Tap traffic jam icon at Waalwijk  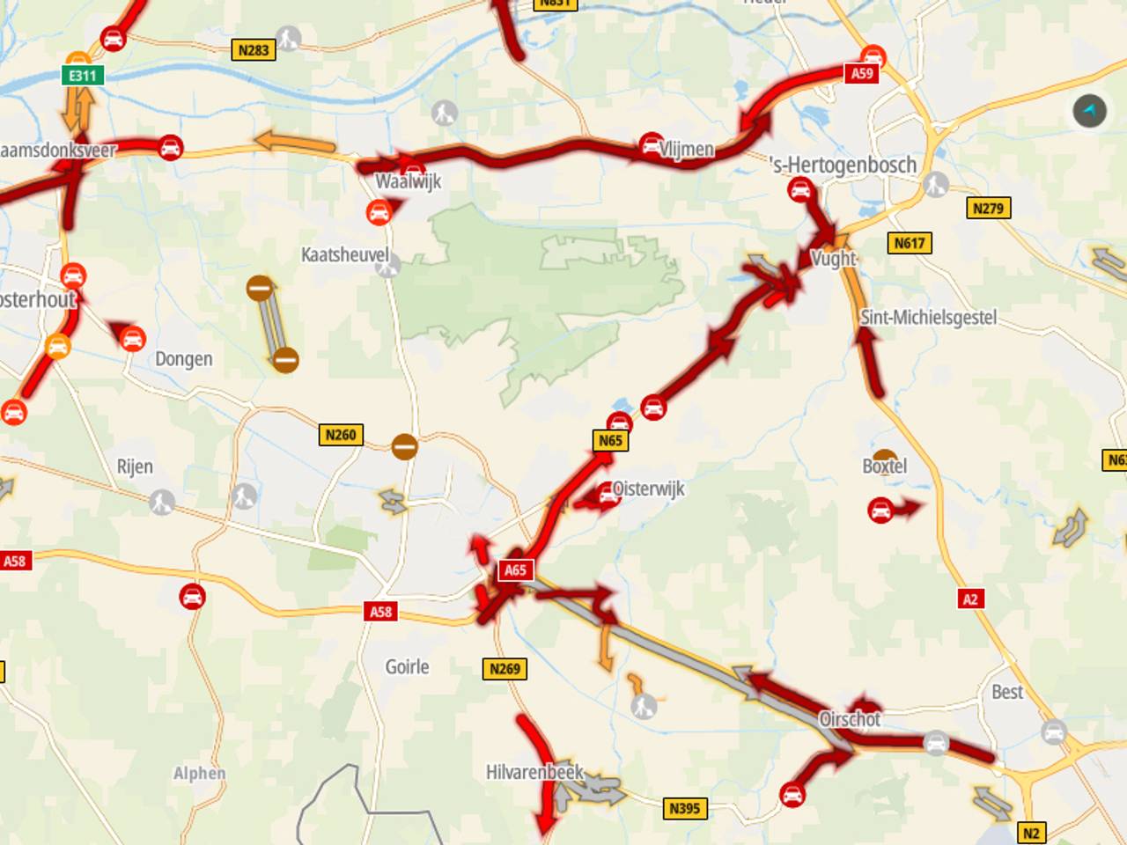379,213
